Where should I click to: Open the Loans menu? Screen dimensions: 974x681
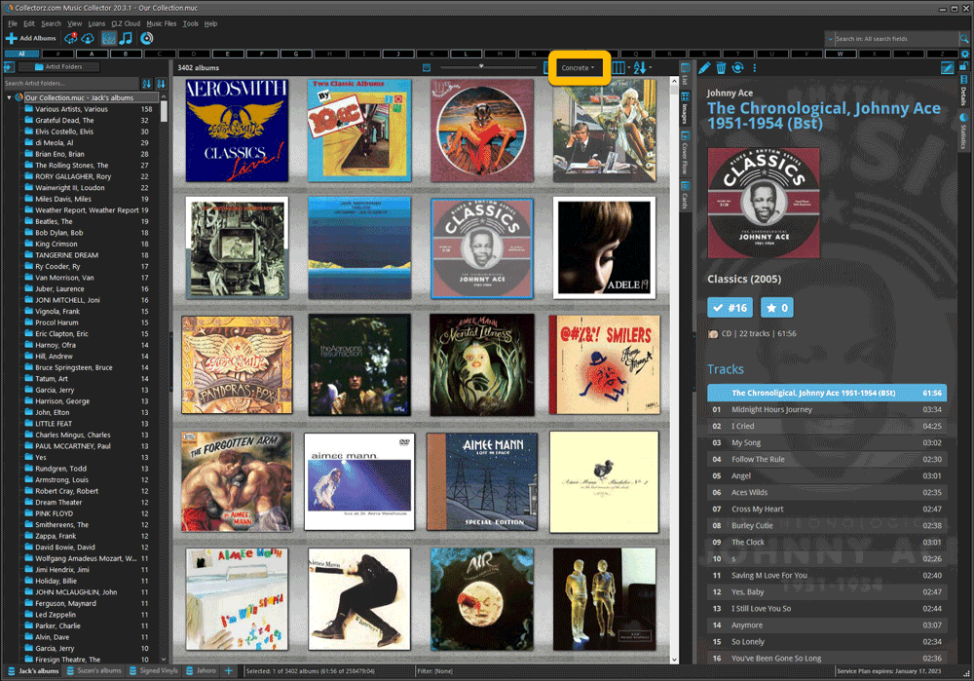pyautogui.click(x=96, y=23)
